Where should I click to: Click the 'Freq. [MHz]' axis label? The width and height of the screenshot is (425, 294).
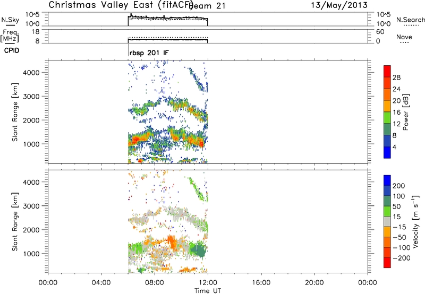(10, 36)
